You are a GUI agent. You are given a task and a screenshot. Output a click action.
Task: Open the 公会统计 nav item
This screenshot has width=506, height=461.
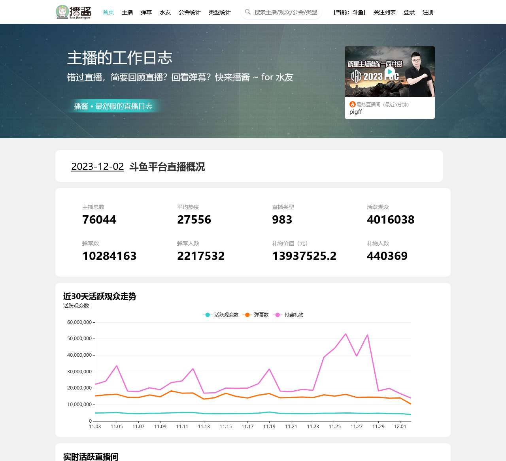click(x=190, y=12)
